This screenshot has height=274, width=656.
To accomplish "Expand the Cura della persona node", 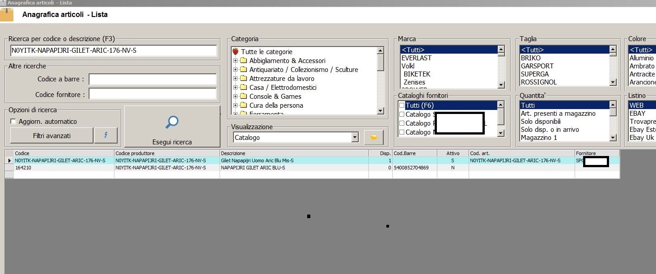I will [235, 105].
